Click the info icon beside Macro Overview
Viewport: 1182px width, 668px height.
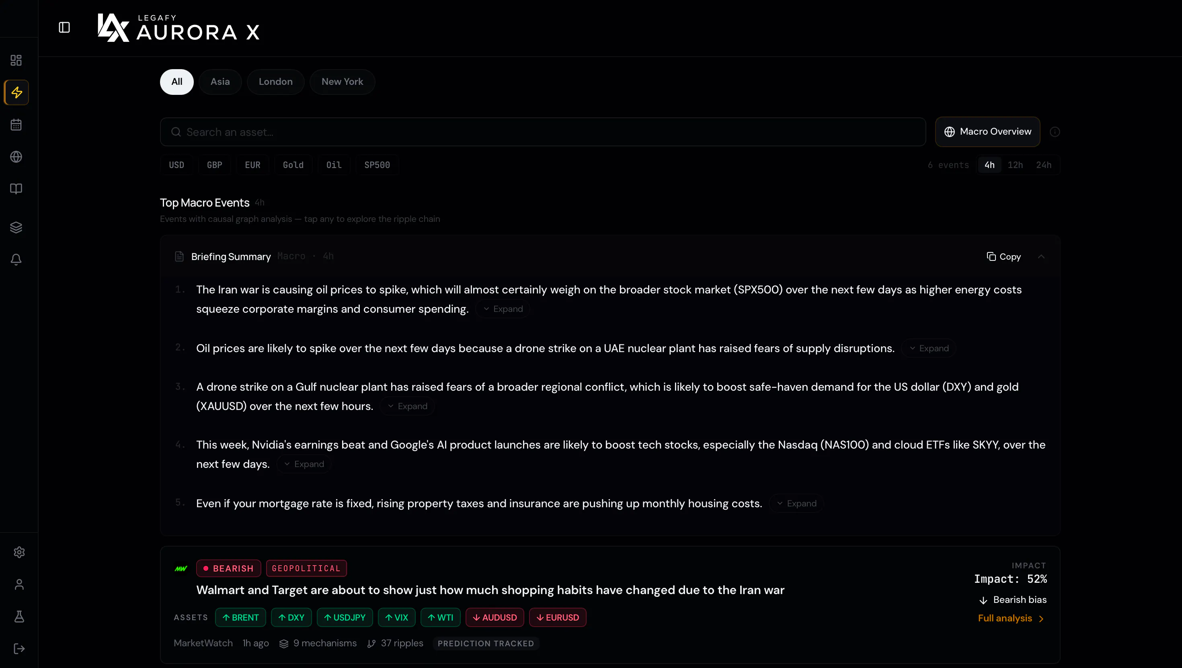point(1055,132)
